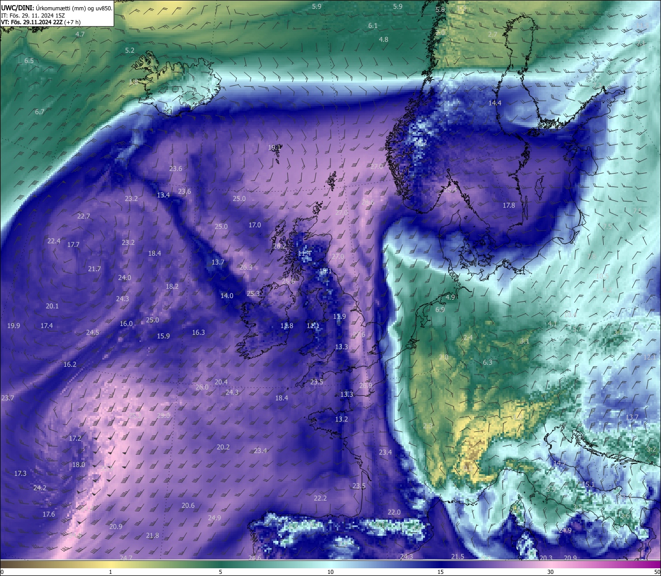Click the 5.2 value near Iceland

point(130,51)
